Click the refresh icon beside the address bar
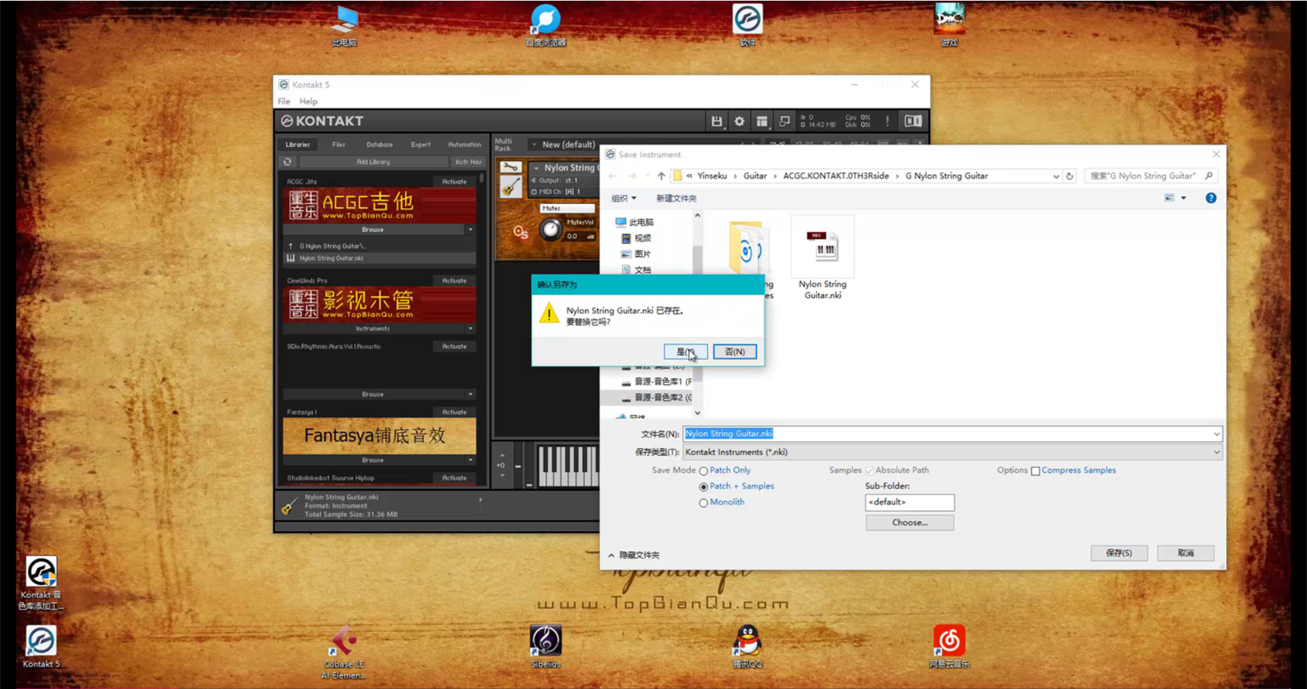This screenshot has height=689, width=1307. [x=1070, y=176]
